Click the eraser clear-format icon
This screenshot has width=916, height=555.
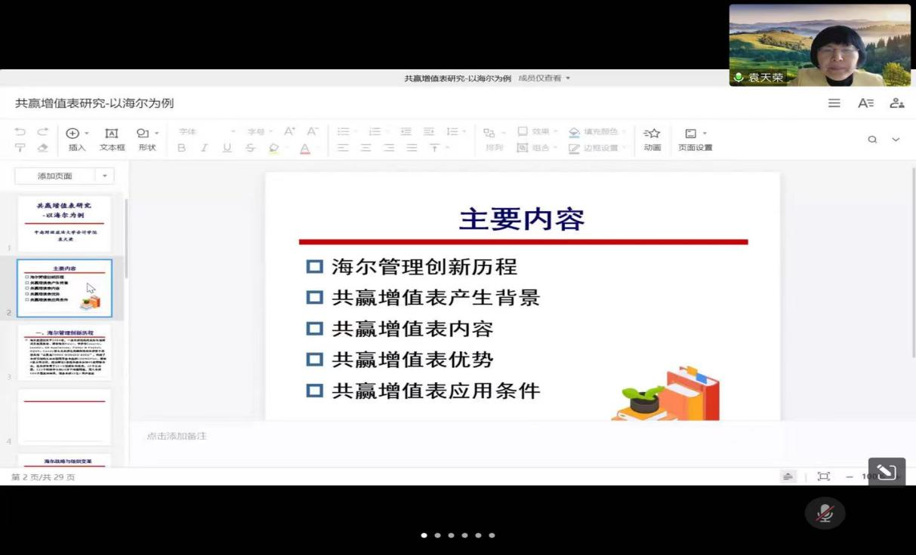43,148
